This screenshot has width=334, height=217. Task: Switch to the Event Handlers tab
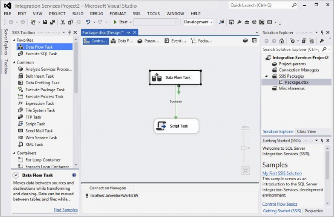point(175,41)
